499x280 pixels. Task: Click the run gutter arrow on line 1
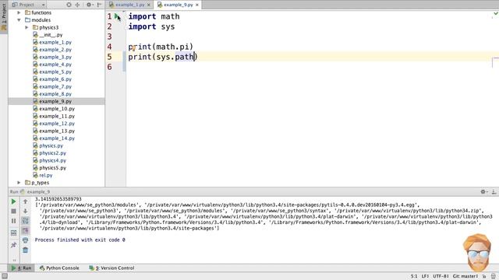[117, 16]
